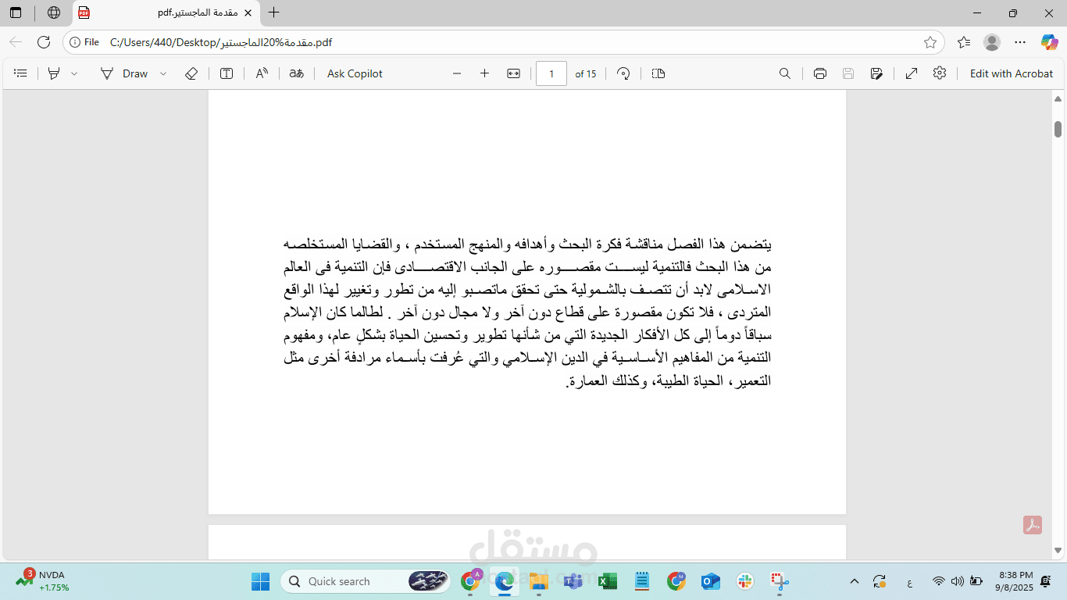The height and width of the screenshot is (600, 1067).
Task: Open the Favorites list
Action: tap(964, 42)
